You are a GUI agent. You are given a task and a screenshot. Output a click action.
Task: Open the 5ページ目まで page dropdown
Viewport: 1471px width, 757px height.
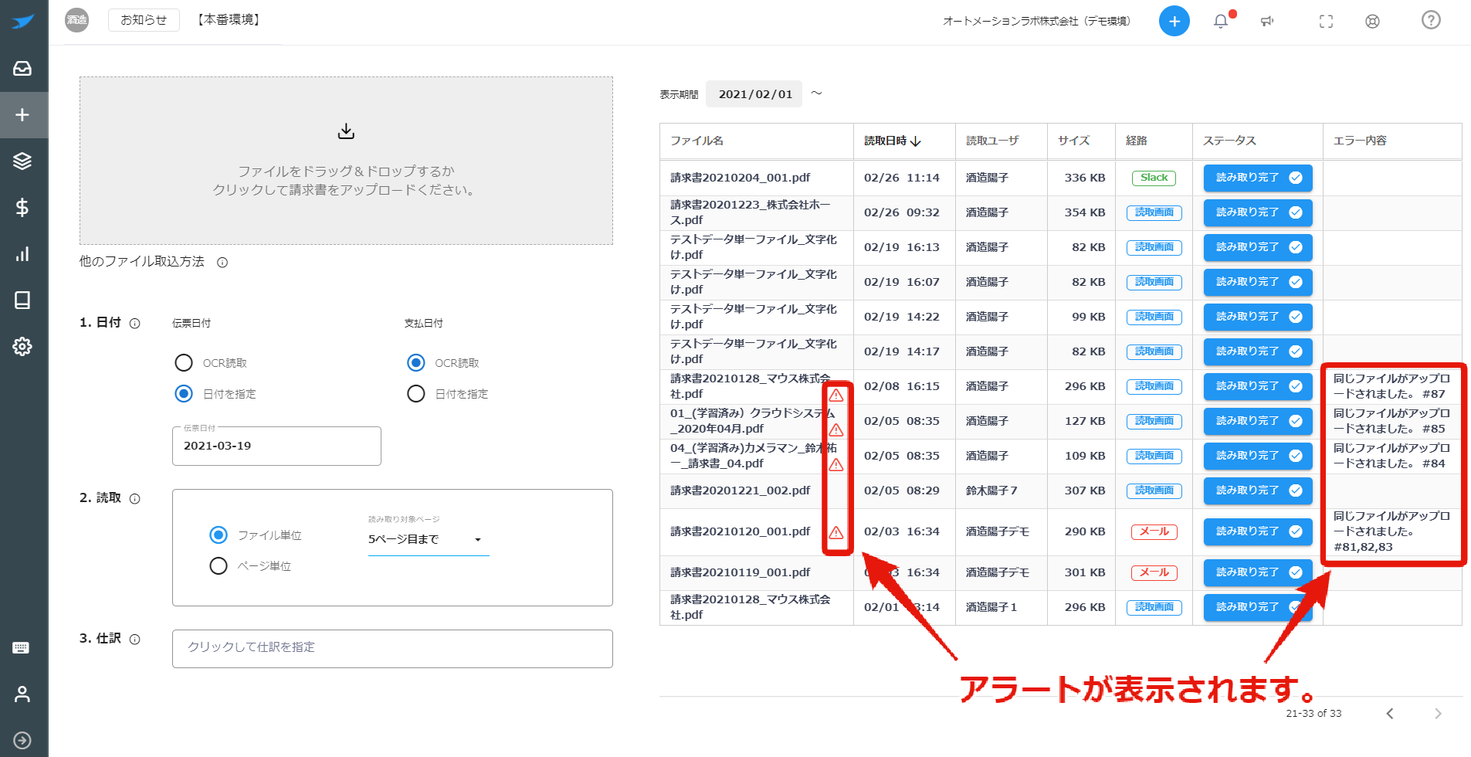click(x=429, y=539)
